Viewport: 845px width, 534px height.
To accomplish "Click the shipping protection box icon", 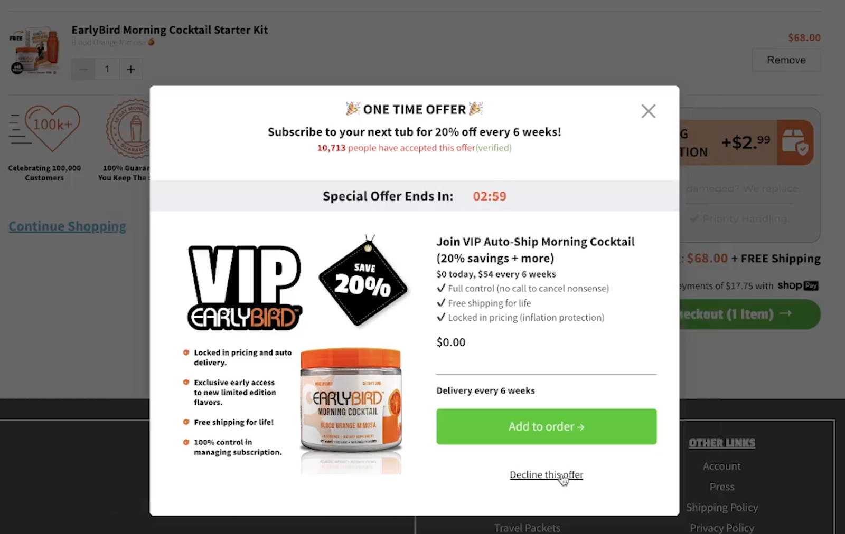I will (795, 142).
